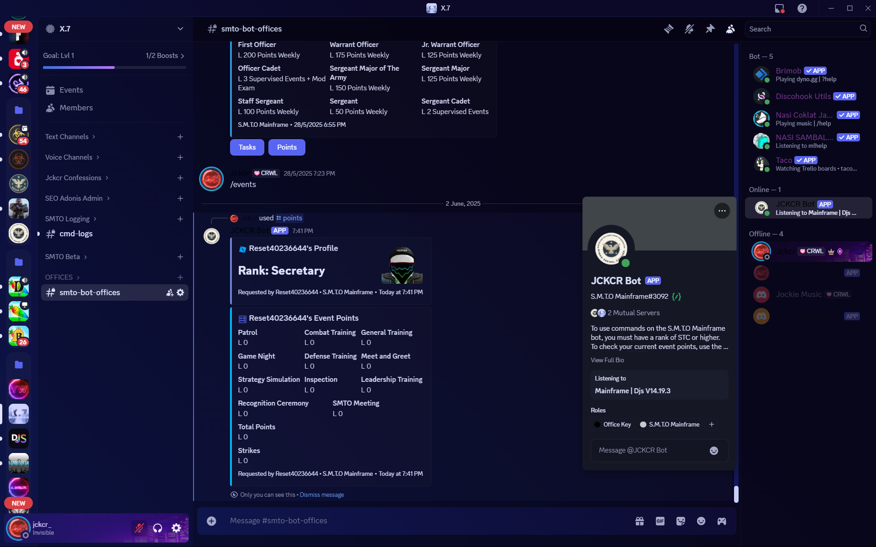Screen dimensions: 876x547
Task: Click Dismiss message below the points embed
Action: click(321, 495)
